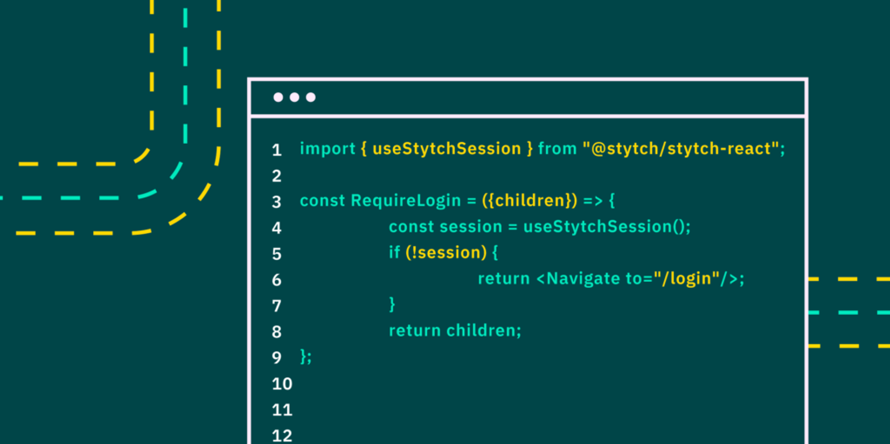Click the "useStytchSession();" call on line 4
This screenshot has width=890, height=444.
coord(607,227)
